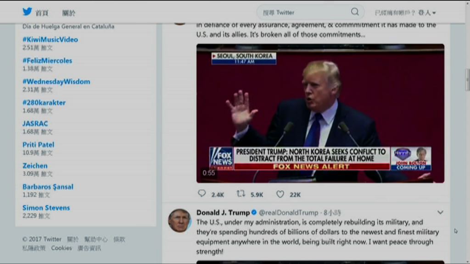The image size is (470, 264).
Task: Click the heart like icon showing 22K
Action: [280, 194]
